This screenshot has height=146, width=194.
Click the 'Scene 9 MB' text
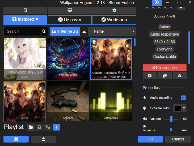[x=165, y=17]
